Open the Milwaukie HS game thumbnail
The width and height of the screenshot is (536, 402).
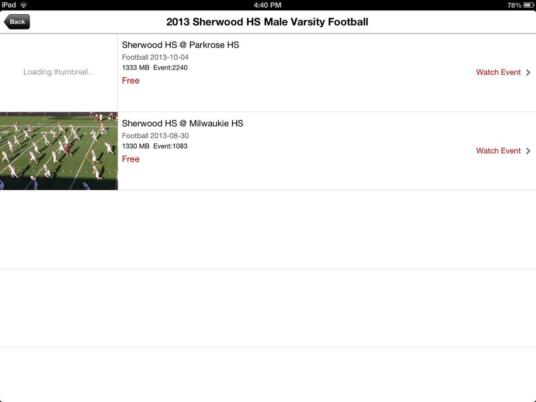click(x=59, y=151)
